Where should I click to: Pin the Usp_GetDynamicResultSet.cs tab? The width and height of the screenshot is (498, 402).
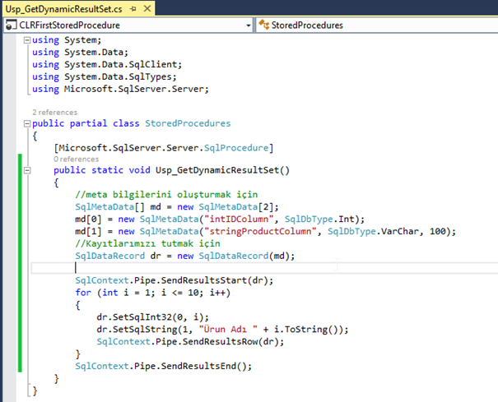click(x=133, y=9)
